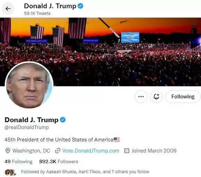Click the @realDonaldTrump handle
The height and width of the screenshot is (177, 201).
[27, 127]
